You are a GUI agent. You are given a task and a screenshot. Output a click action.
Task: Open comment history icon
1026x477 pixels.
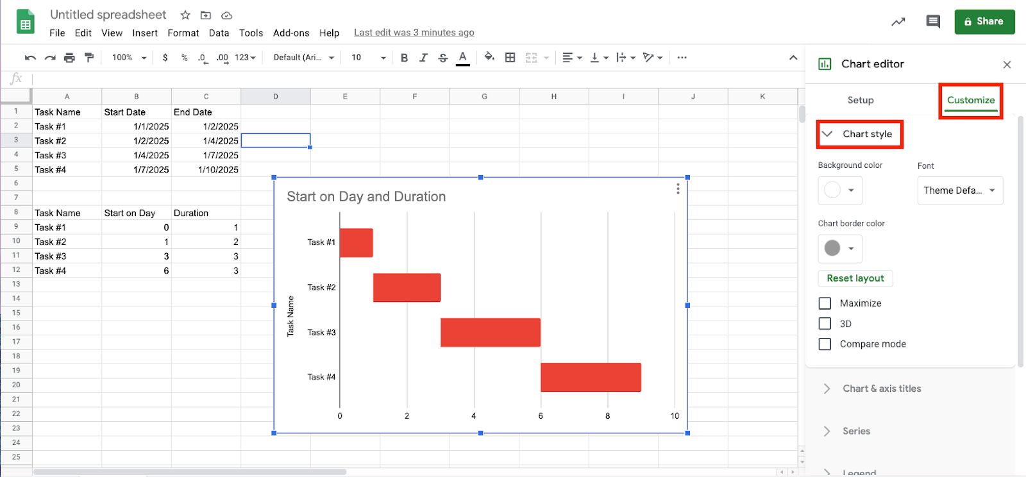[x=933, y=22]
